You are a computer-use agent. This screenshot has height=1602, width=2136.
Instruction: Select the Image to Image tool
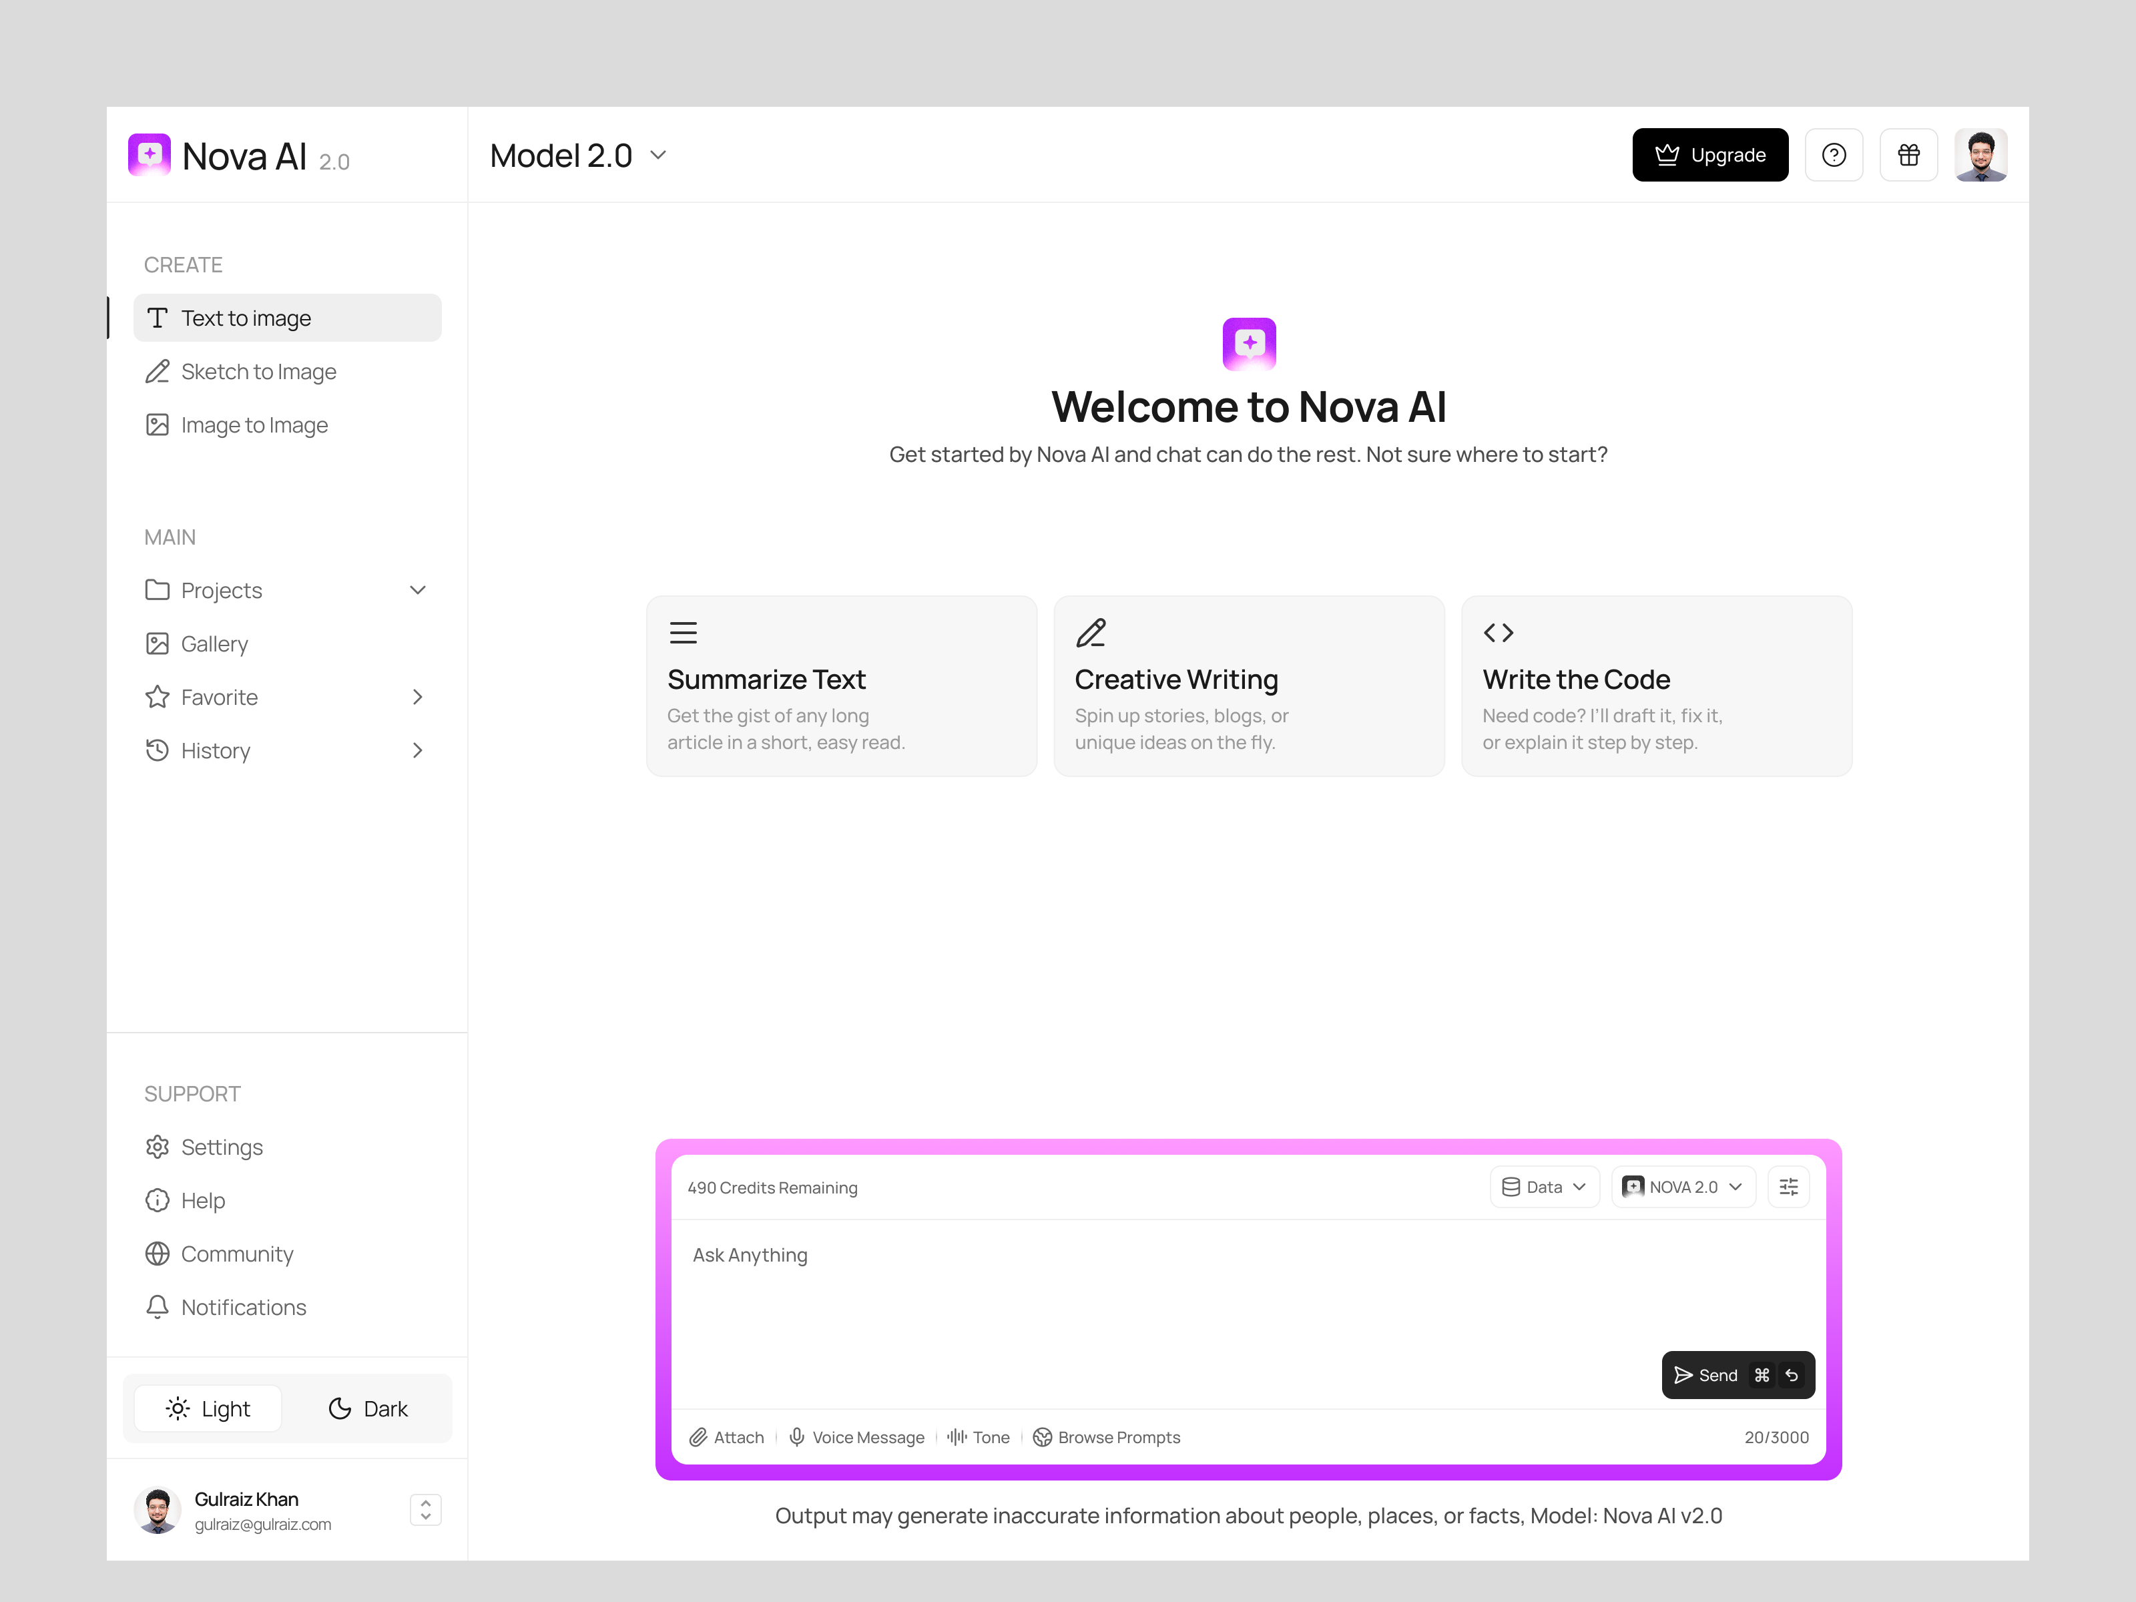click(254, 425)
